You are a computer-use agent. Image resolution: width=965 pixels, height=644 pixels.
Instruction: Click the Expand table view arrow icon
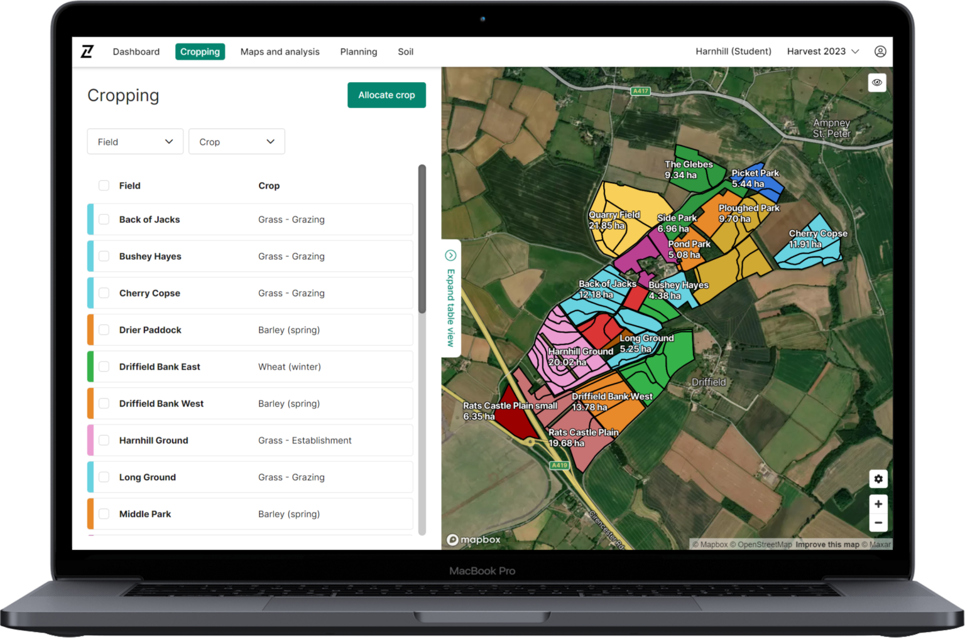pyautogui.click(x=450, y=255)
